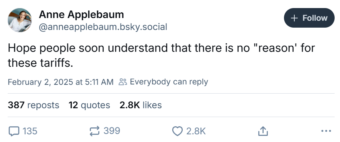The image size is (340, 142).
Task: Click the repost arrows icon
Action: (x=94, y=131)
